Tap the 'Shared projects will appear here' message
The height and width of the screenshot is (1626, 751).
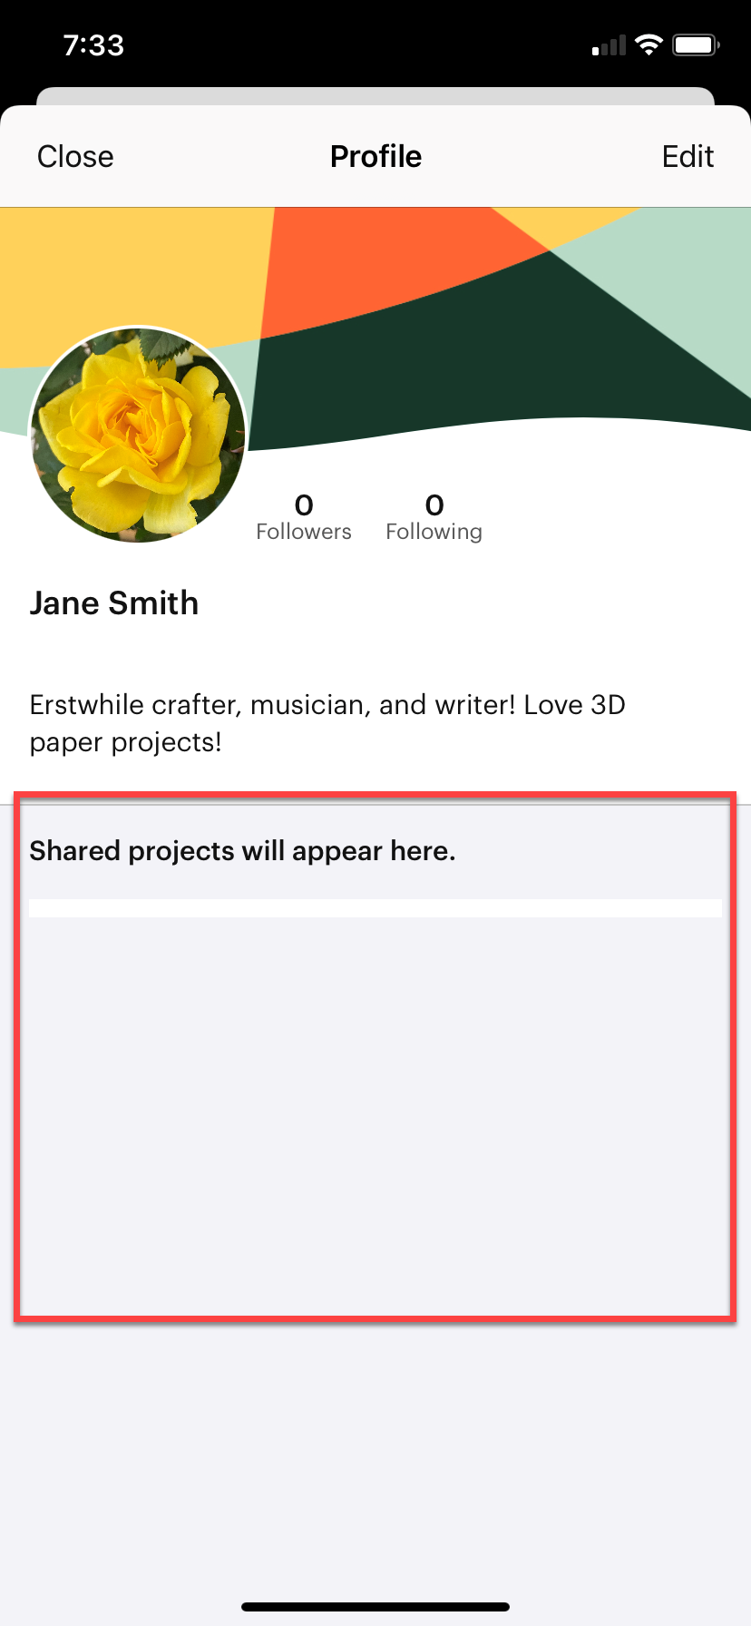pos(242,851)
